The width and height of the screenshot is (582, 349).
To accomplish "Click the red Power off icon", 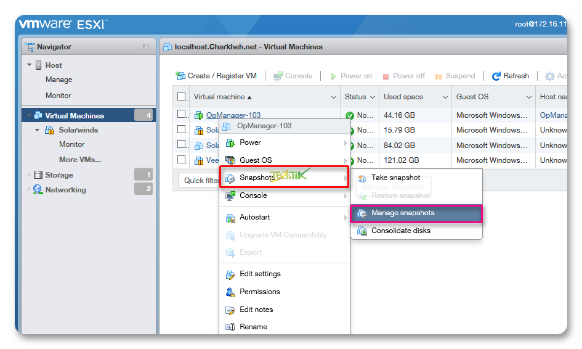I will click(x=386, y=76).
